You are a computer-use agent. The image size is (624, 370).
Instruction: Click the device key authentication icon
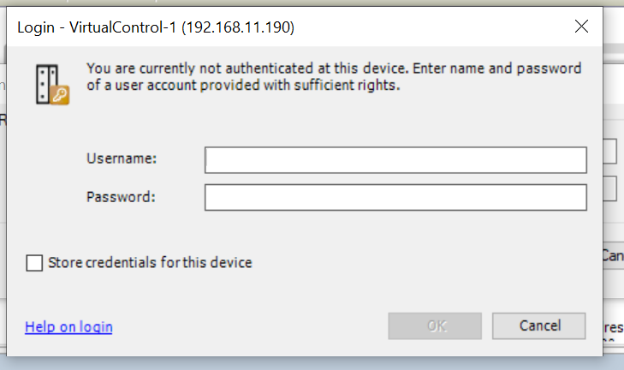(52, 85)
